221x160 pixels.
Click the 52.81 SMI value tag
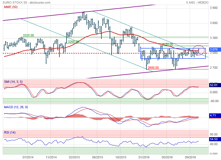215,85
